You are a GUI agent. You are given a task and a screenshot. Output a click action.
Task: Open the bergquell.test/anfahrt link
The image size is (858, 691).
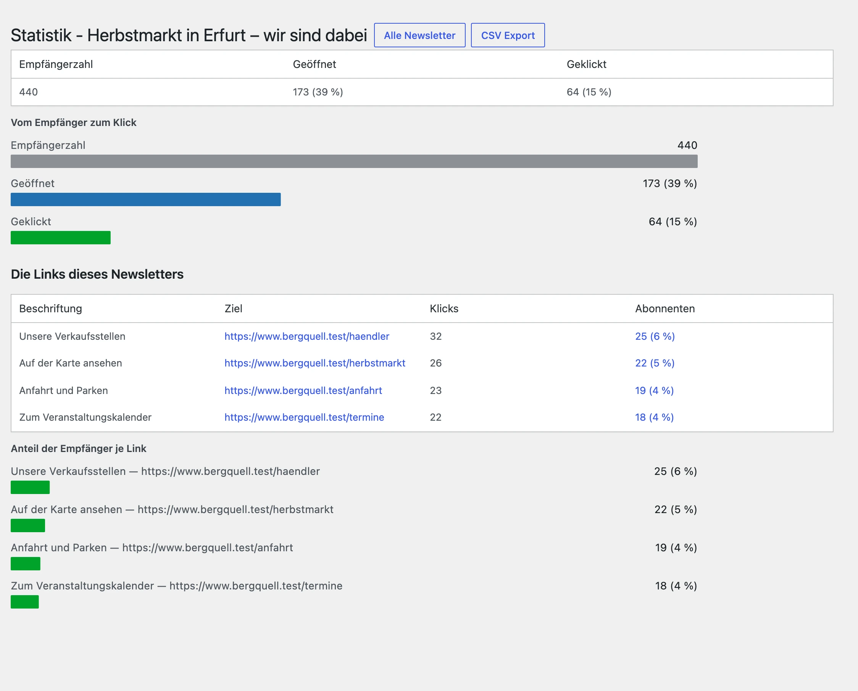click(x=303, y=391)
